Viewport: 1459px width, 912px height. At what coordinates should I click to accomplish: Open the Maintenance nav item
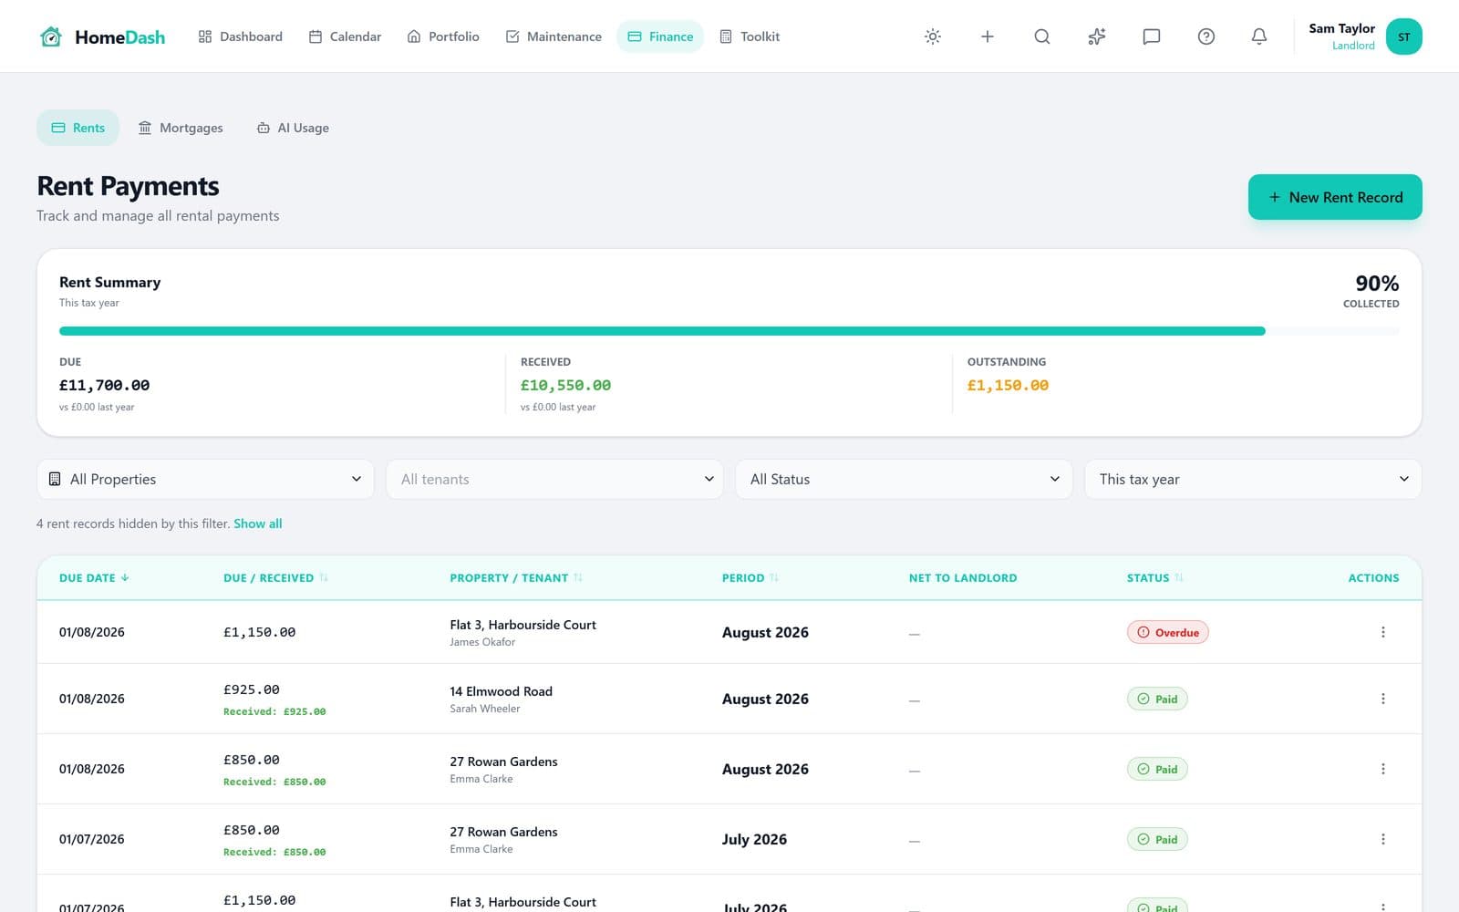coord(554,36)
